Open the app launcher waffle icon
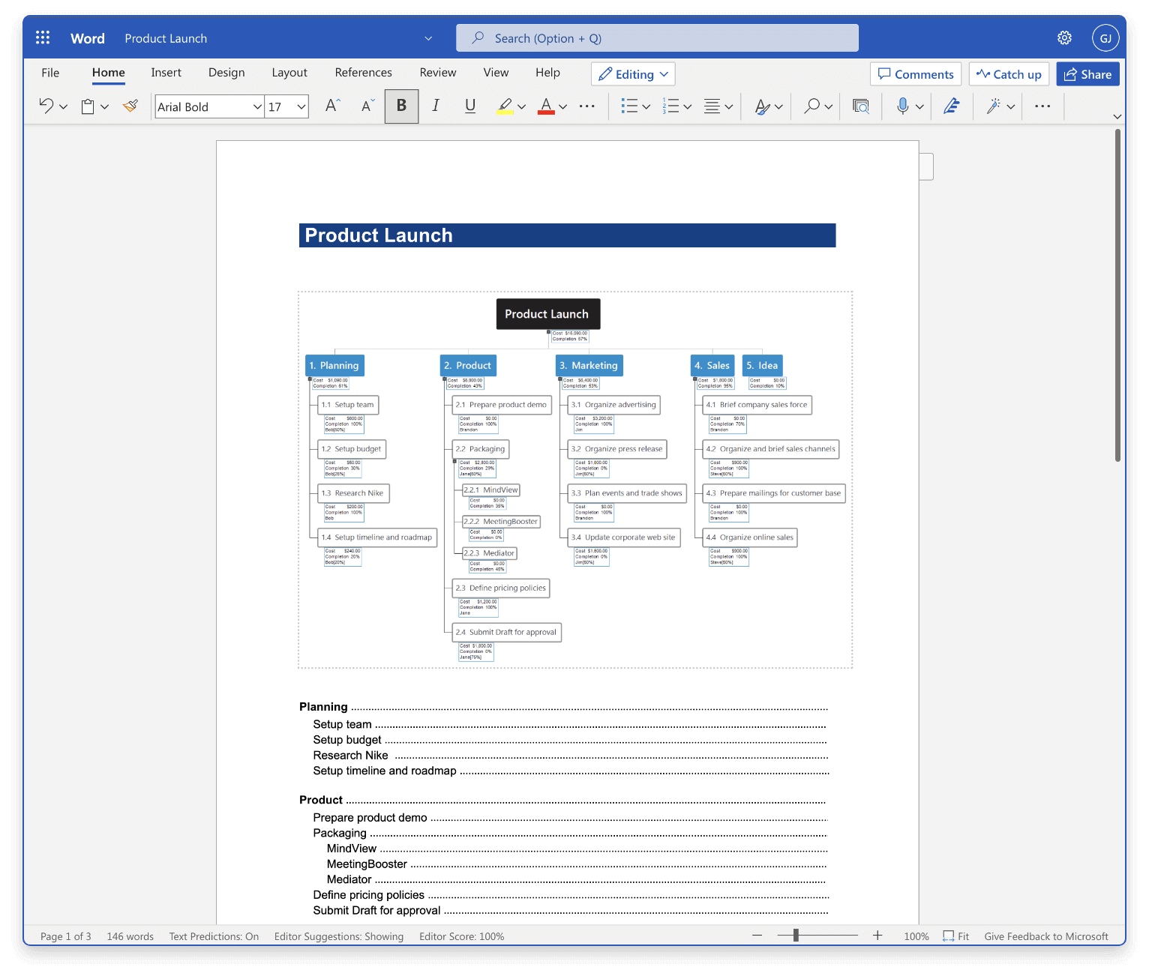1149x976 pixels. (x=43, y=37)
